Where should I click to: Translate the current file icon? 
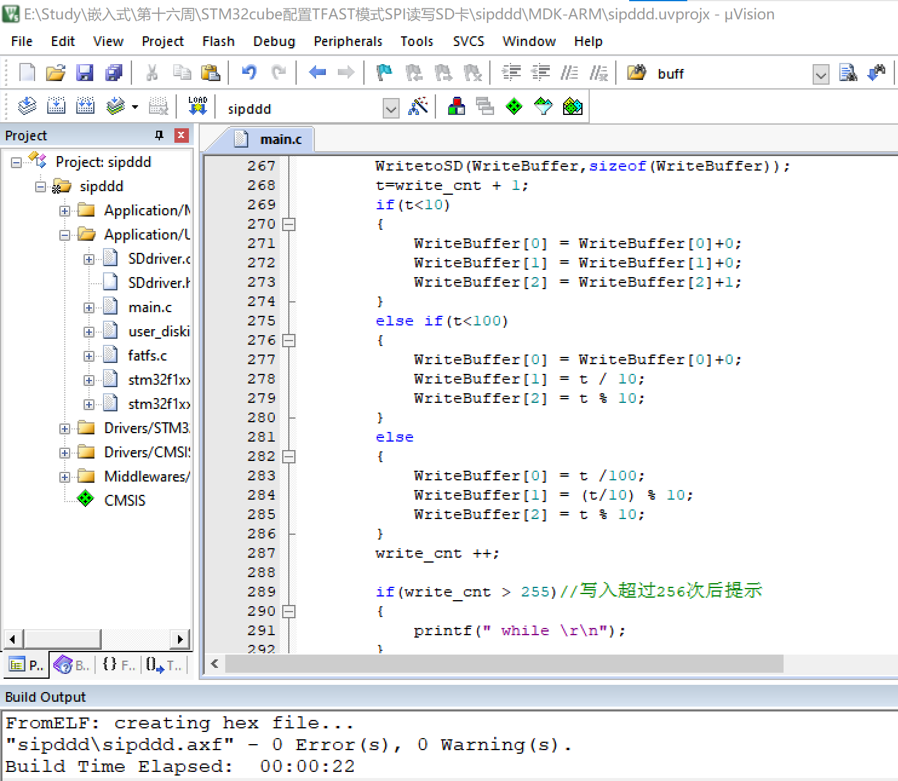[27, 107]
